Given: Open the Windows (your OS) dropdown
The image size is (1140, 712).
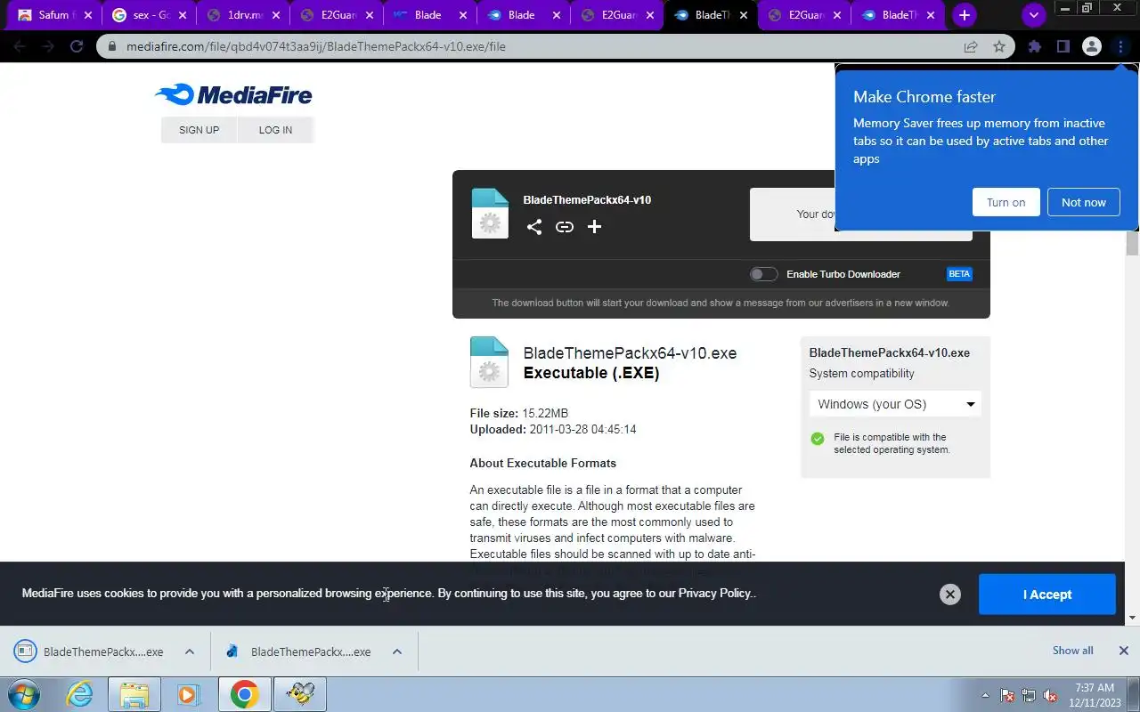Looking at the screenshot, I should [895, 404].
